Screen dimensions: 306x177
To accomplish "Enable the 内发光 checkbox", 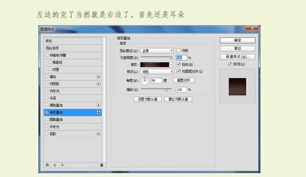I will pos(47,91).
